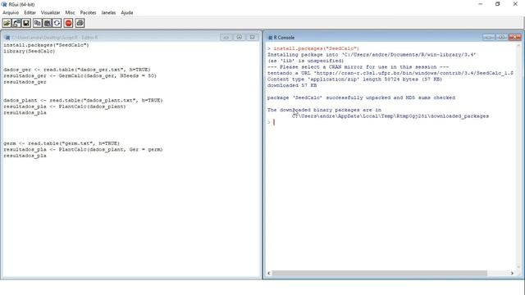Viewport: 525px width, 295px height.
Task: Click the Copy toolbar icon
Action: 38,23
